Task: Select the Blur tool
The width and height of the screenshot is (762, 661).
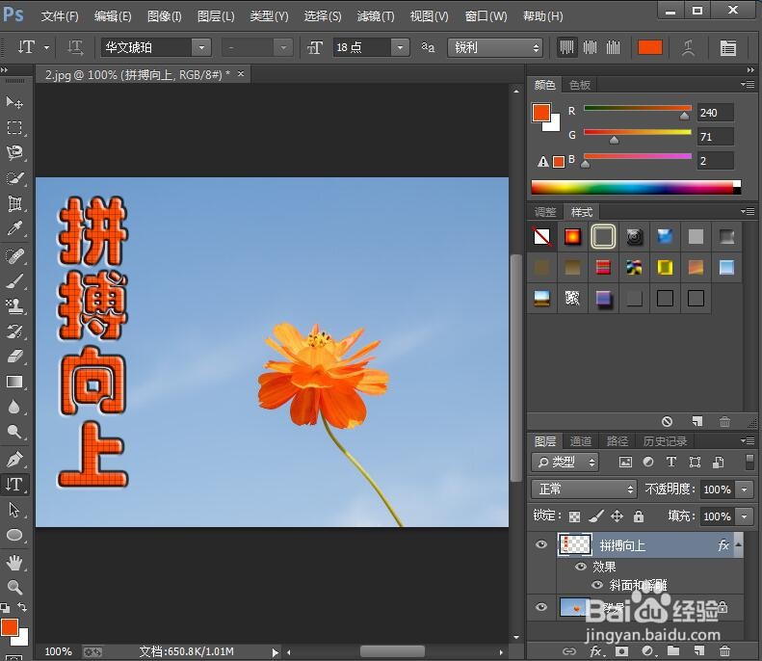Action: tap(14, 407)
